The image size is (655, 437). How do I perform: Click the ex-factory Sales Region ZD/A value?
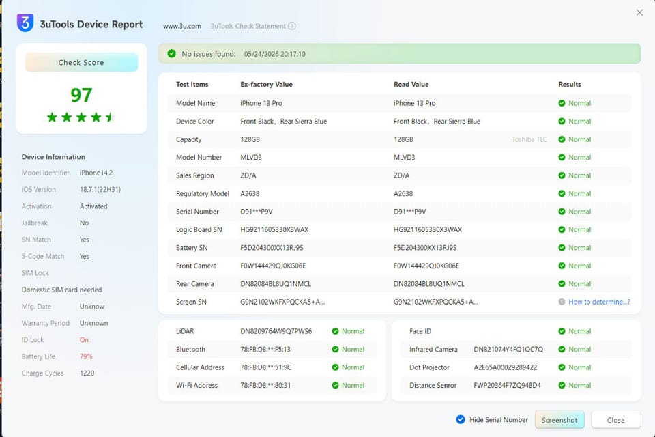click(248, 175)
